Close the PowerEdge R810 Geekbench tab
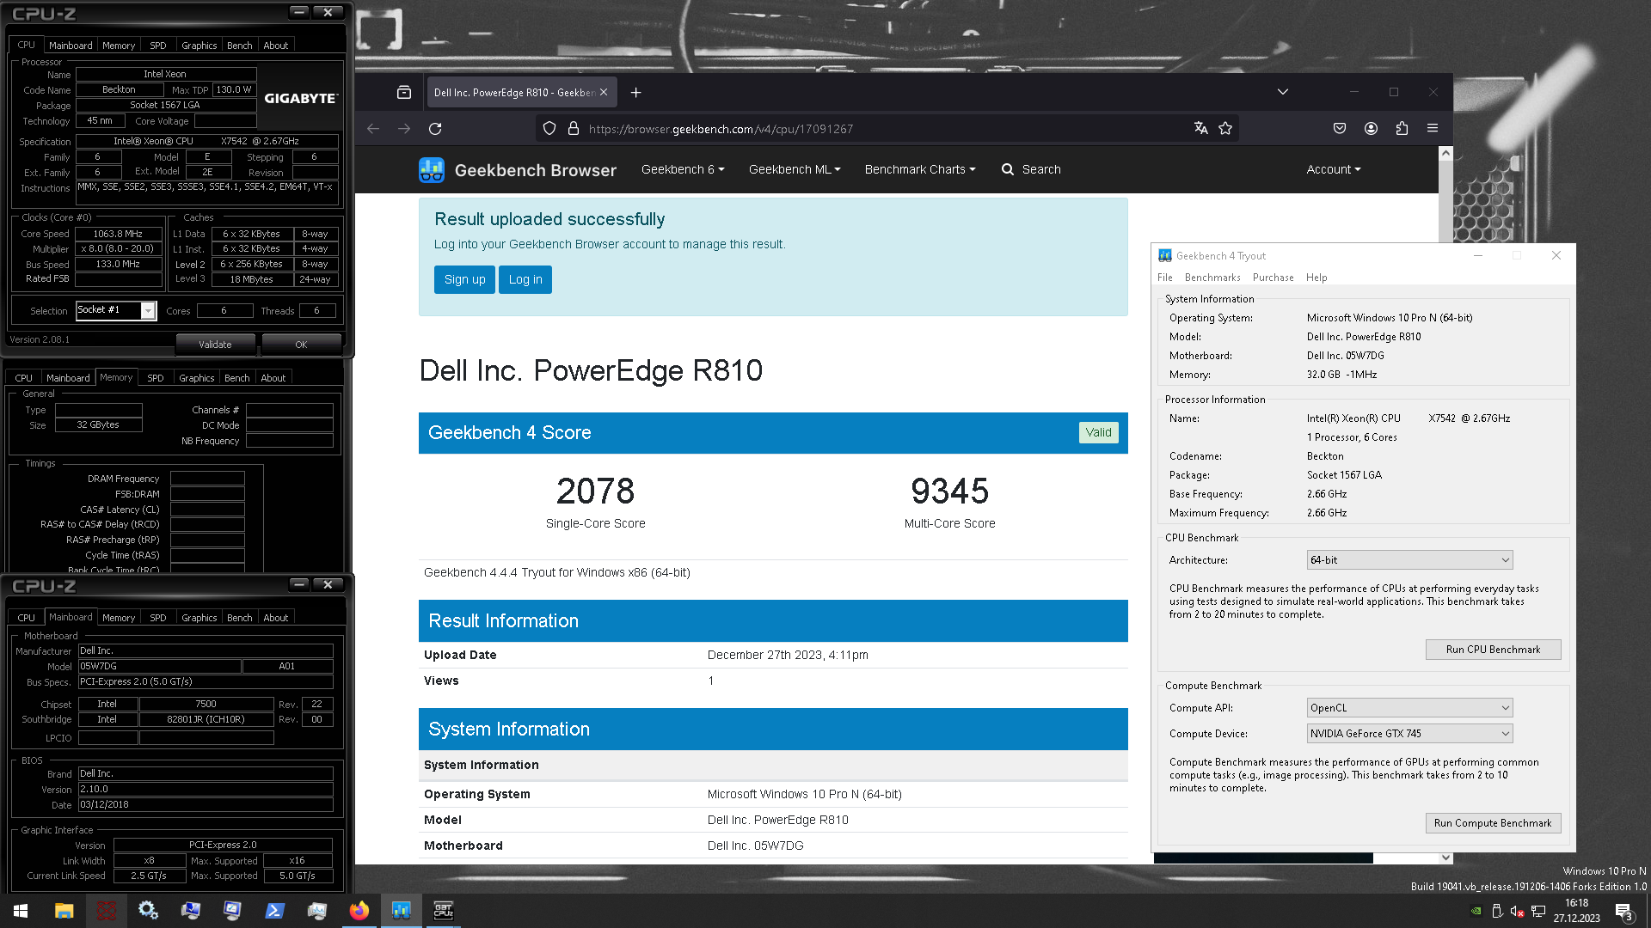This screenshot has height=928, width=1651. pyautogui.click(x=604, y=93)
